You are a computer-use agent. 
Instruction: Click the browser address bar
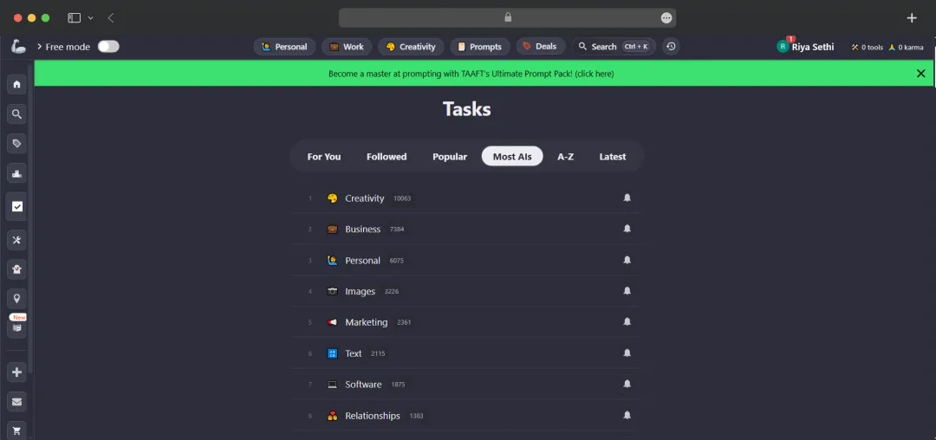[x=507, y=18]
